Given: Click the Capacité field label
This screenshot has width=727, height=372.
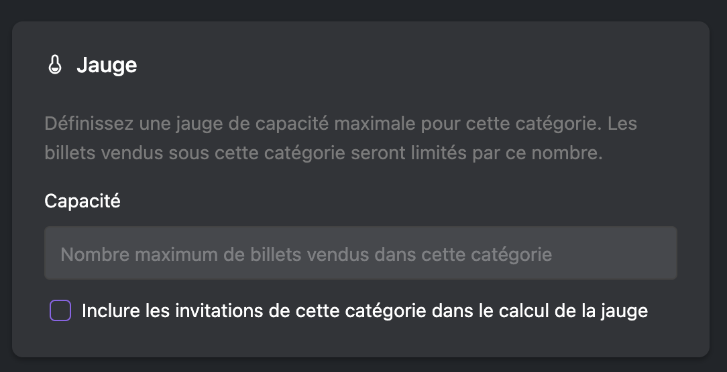Looking at the screenshot, I should point(82,201).
